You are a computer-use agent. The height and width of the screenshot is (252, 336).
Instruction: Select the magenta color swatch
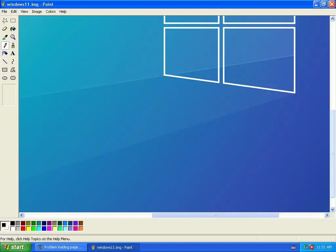pos(49,229)
